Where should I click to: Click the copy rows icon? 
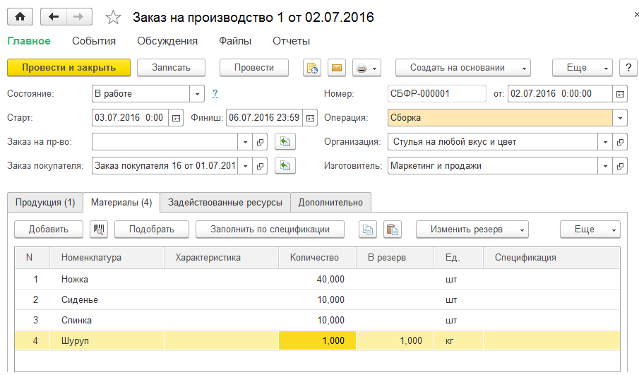[x=368, y=229]
